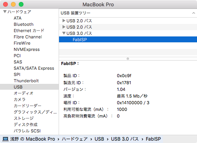Select SPI in the sidebar
Viewport: 197px width, 143px height.
coord(17,74)
